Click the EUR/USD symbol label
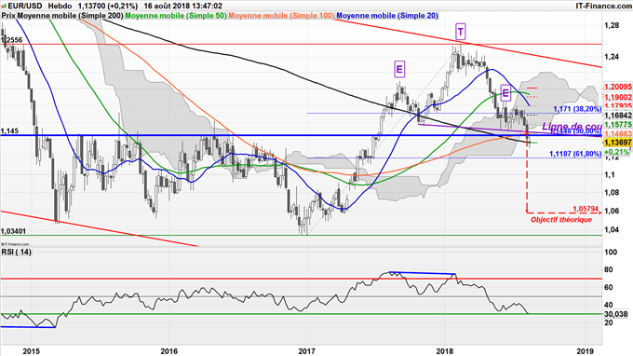 (24, 7)
